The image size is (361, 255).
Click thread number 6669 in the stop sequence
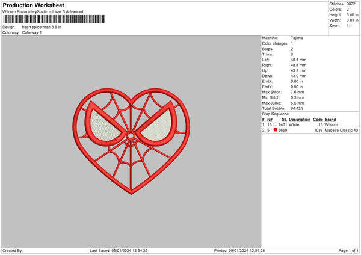tap(283, 131)
